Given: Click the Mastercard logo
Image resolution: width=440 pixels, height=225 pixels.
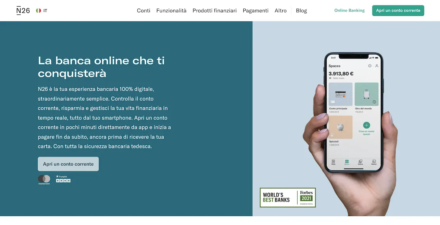Looking at the screenshot, I should 44,179.
